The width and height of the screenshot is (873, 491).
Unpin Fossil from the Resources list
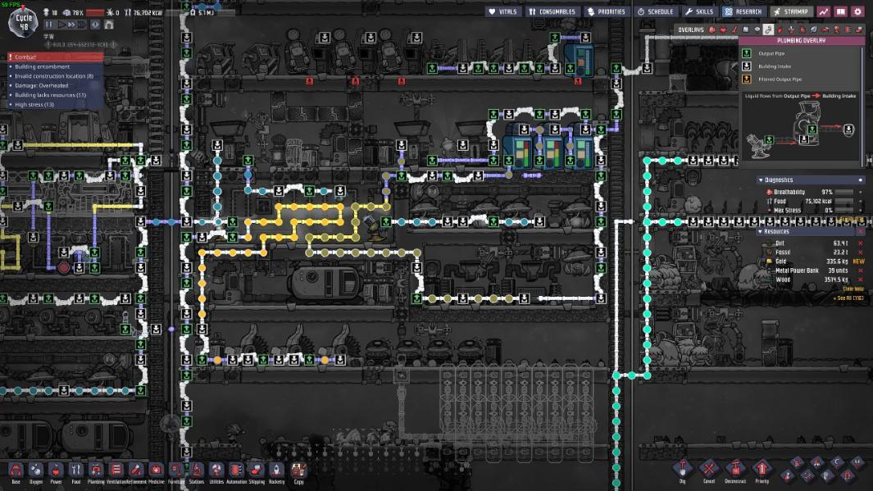tap(860, 252)
